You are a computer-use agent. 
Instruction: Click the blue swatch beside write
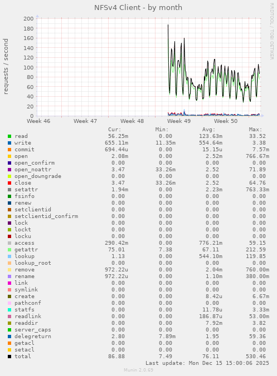(9, 143)
